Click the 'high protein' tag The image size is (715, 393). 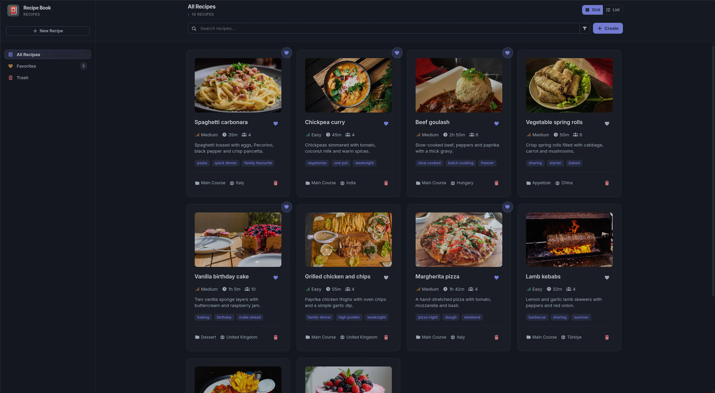click(349, 317)
